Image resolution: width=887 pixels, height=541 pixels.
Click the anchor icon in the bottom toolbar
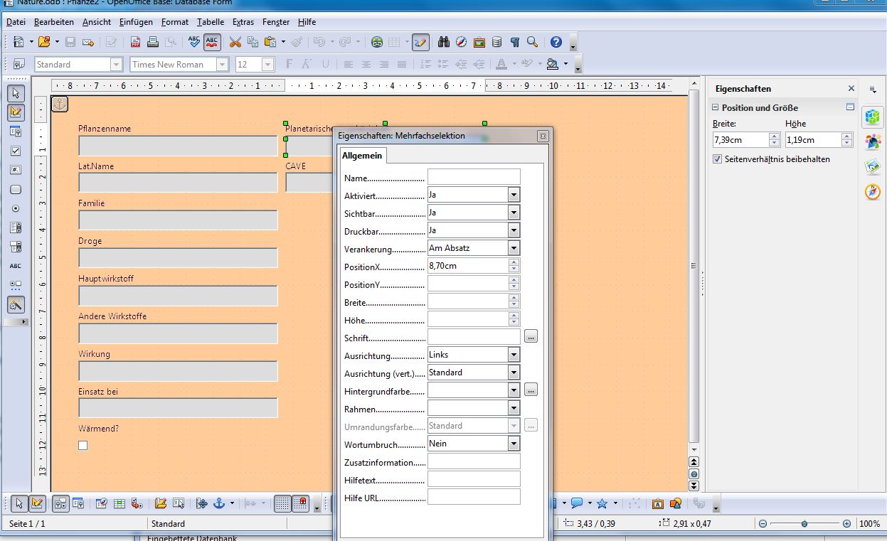(219, 503)
